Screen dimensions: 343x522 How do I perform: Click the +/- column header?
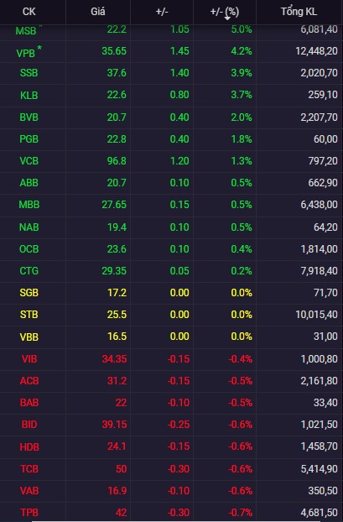click(162, 12)
